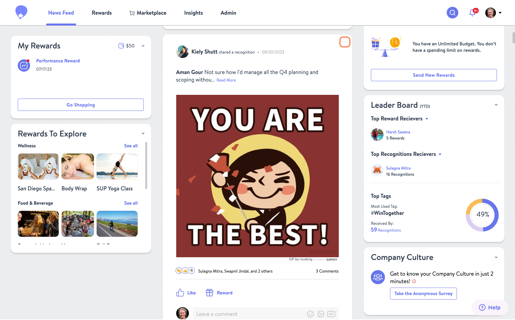Click the info icon beside 'minutes!'
Screen dimensions: 515x320
pyautogui.click(x=414, y=281)
